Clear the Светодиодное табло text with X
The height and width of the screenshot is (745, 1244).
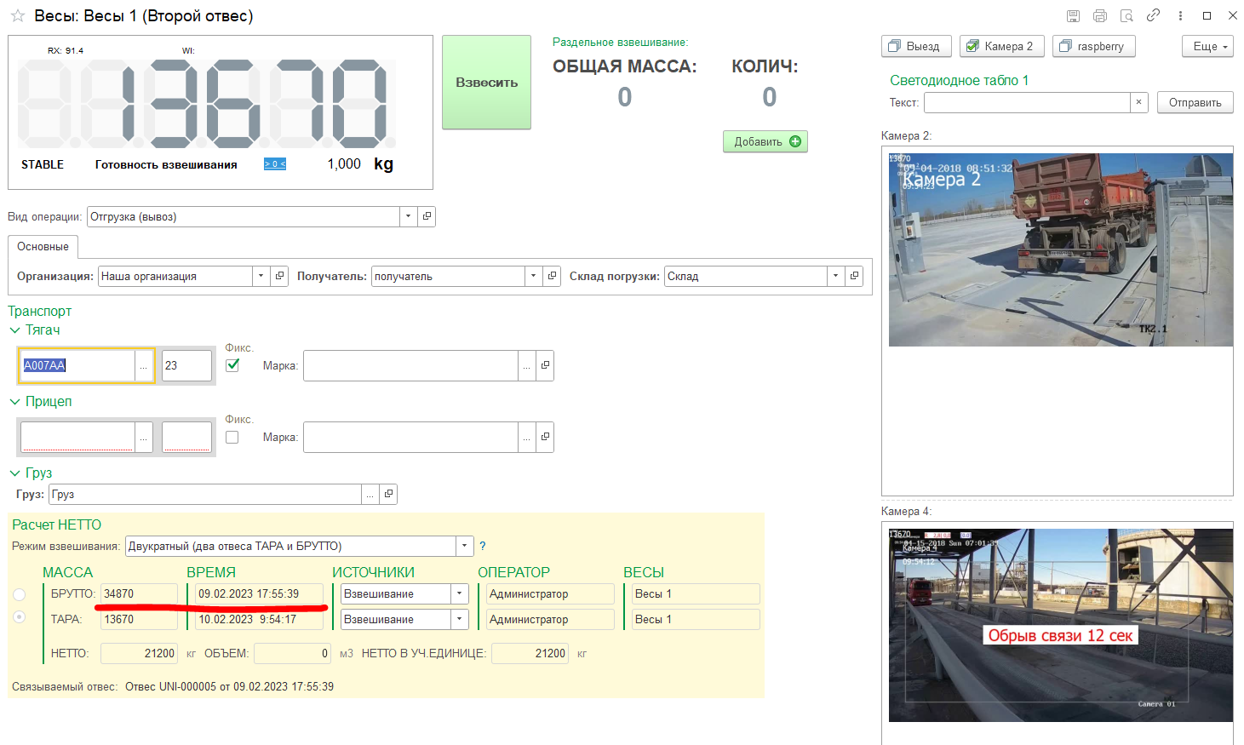(1139, 102)
